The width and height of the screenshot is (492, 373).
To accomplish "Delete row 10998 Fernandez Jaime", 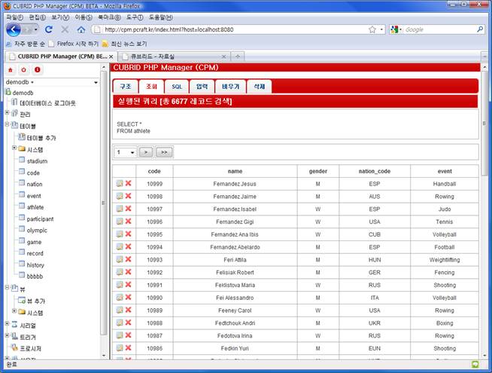I will pyautogui.click(x=128, y=196).
